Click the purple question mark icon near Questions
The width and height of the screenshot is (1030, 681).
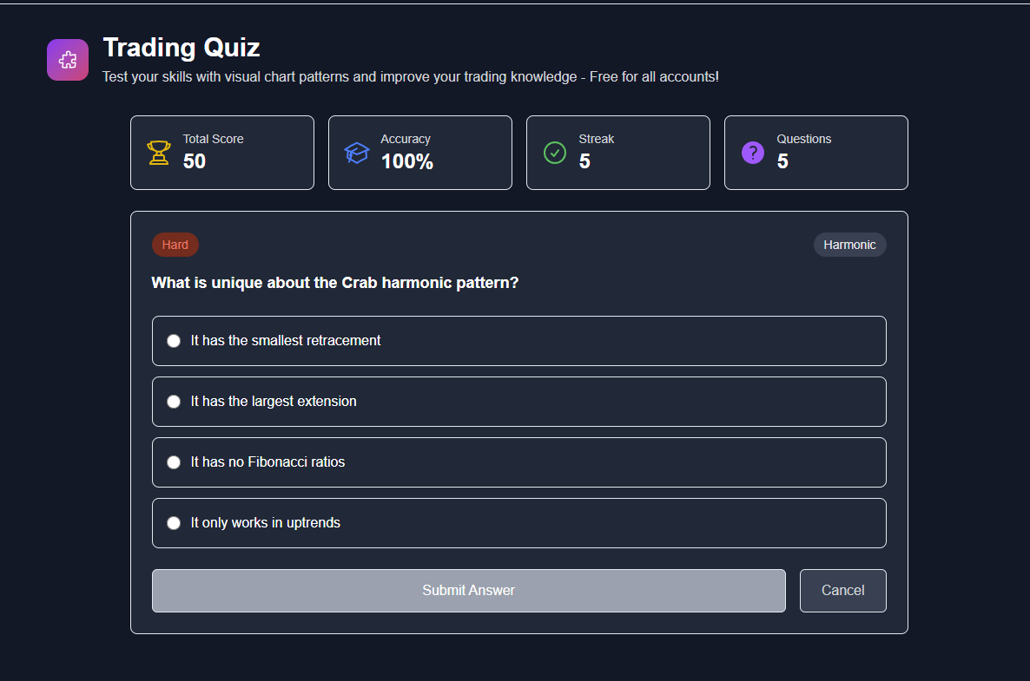[752, 152]
